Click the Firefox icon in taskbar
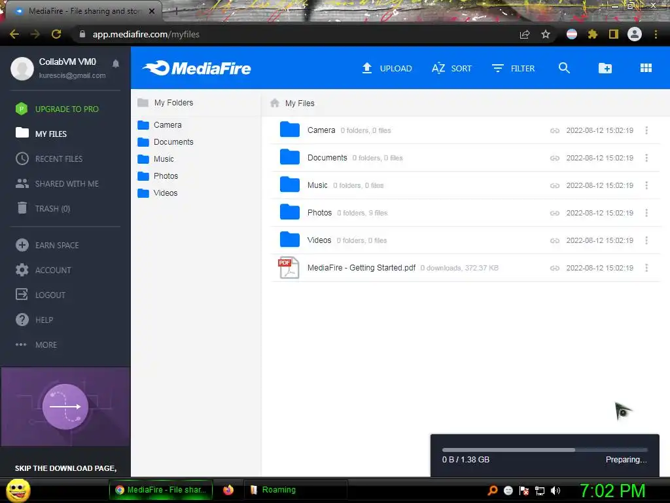This screenshot has height=503, width=670. [x=228, y=490]
